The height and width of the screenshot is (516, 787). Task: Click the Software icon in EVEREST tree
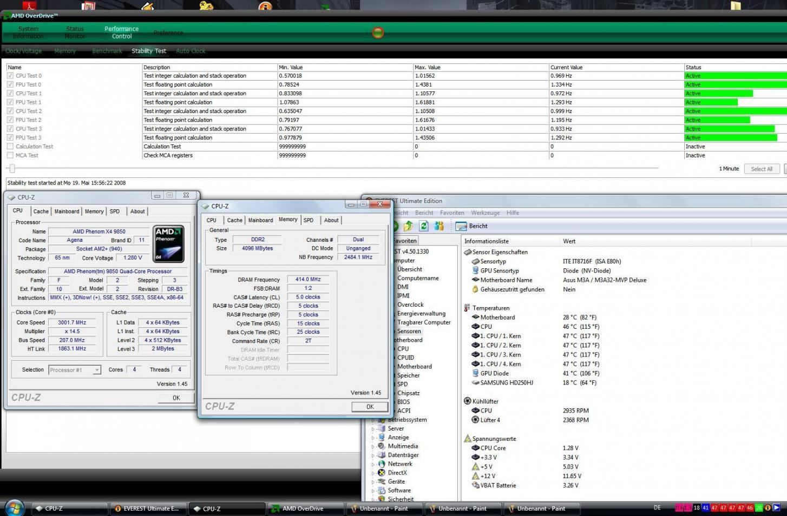381,490
